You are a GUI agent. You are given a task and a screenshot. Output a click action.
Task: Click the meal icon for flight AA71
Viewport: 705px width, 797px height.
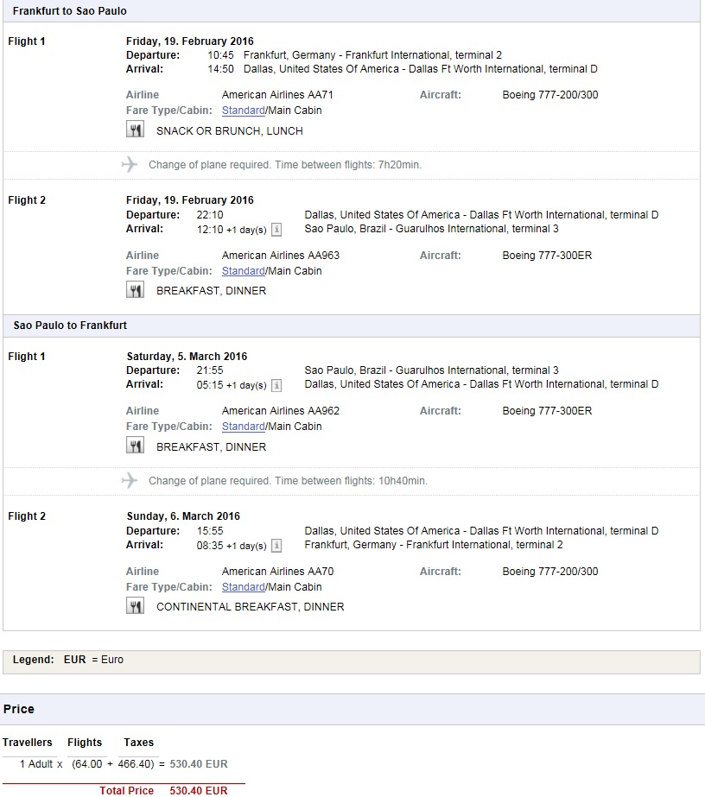click(135, 130)
